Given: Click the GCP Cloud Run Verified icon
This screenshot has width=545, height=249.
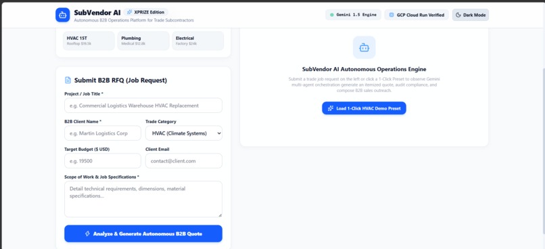Looking at the screenshot, I should coord(392,15).
